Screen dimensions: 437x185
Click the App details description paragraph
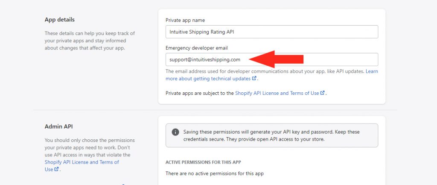coord(90,41)
